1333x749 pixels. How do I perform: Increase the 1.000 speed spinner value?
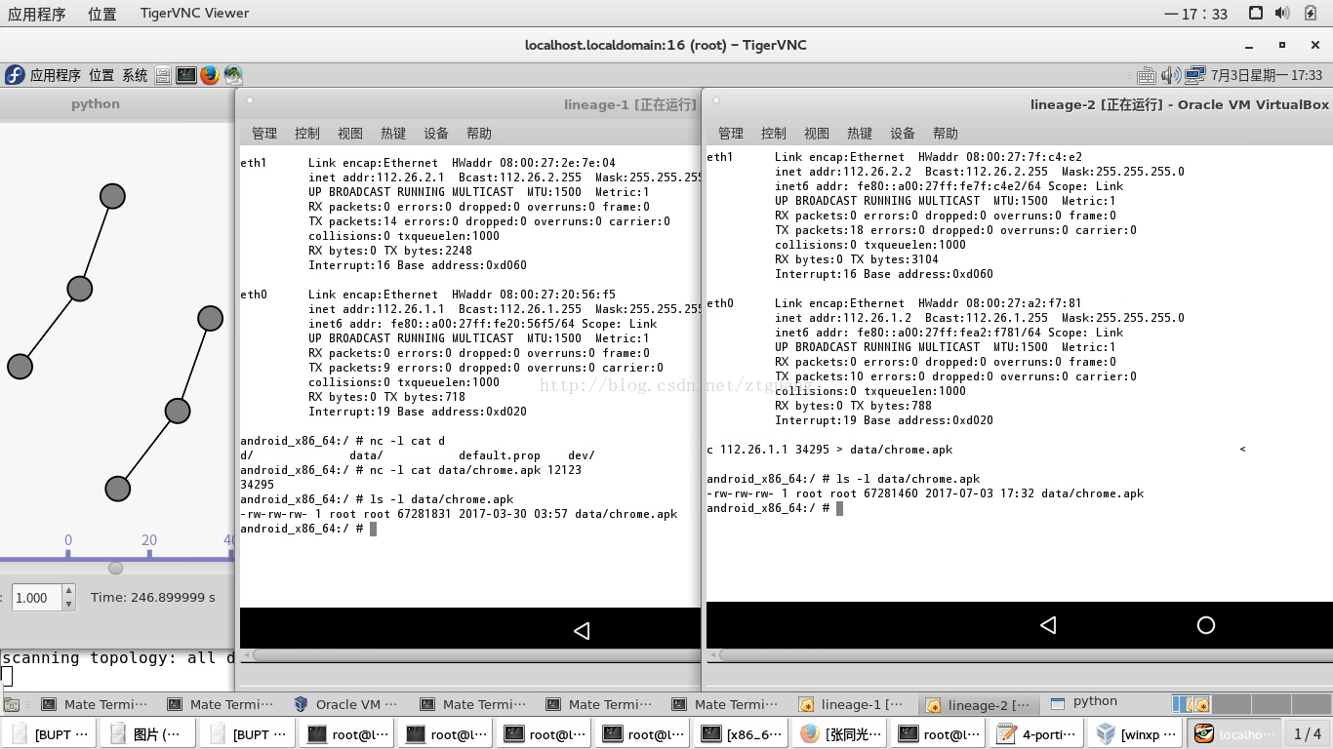[68, 591]
